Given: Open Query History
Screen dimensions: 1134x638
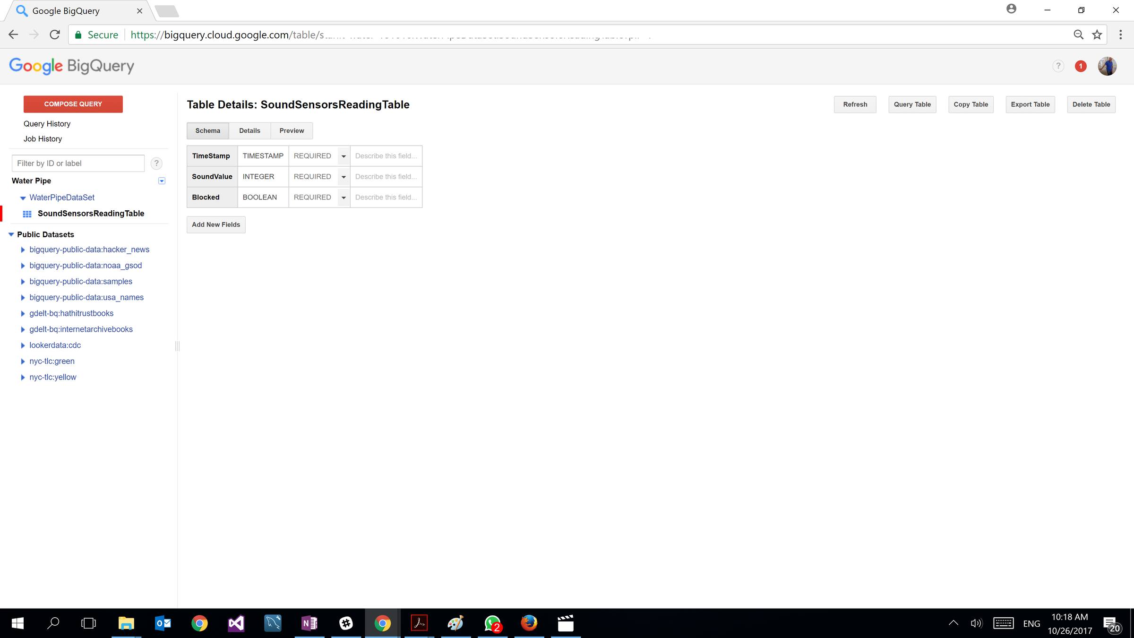Looking at the screenshot, I should pyautogui.click(x=47, y=124).
